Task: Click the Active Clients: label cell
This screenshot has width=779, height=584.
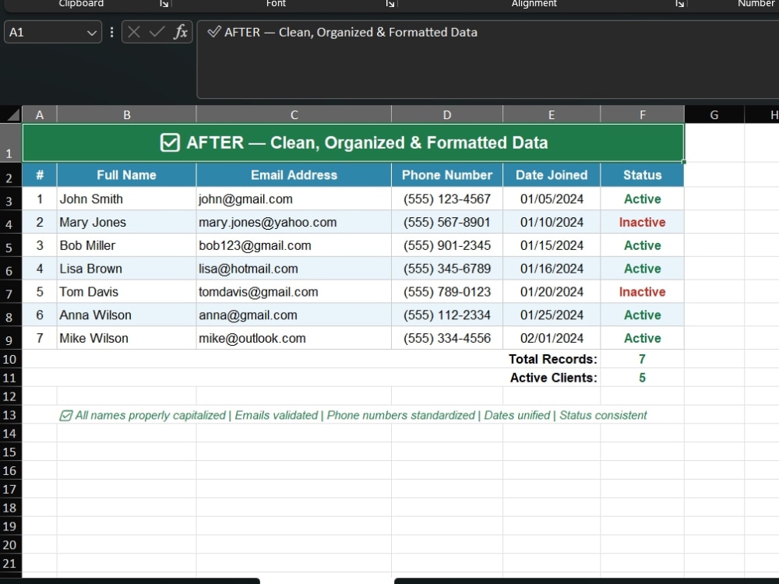Action: (x=552, y=378)
